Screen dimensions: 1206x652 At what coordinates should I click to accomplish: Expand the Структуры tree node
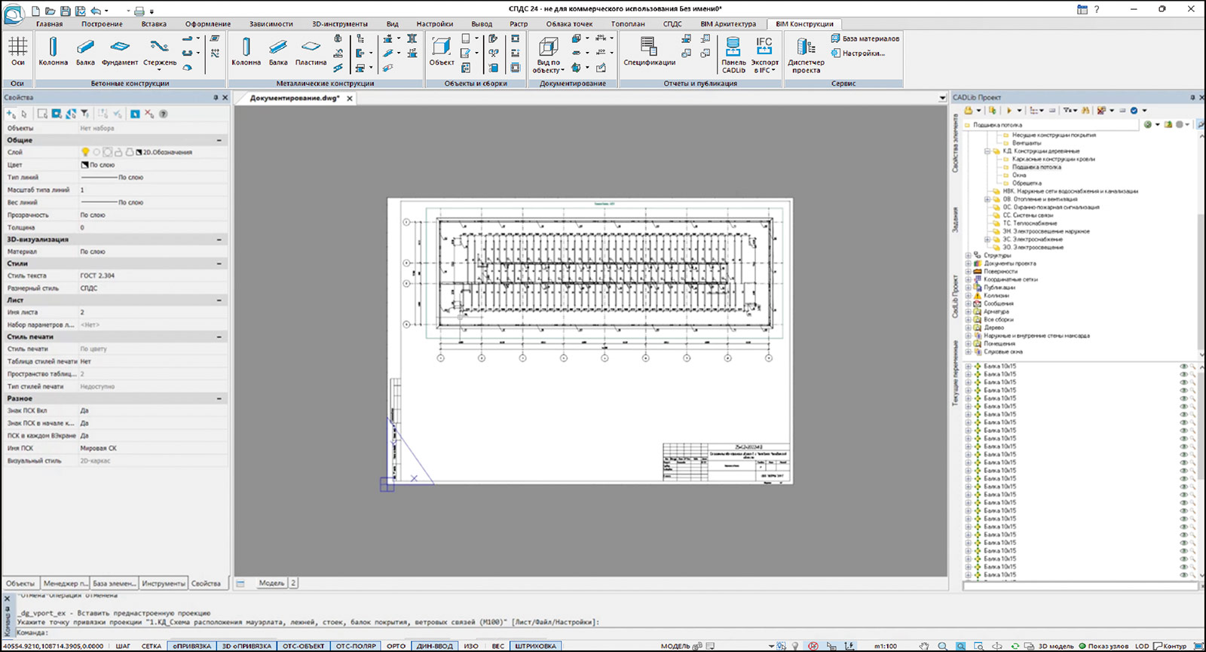(x=969, y=255)
